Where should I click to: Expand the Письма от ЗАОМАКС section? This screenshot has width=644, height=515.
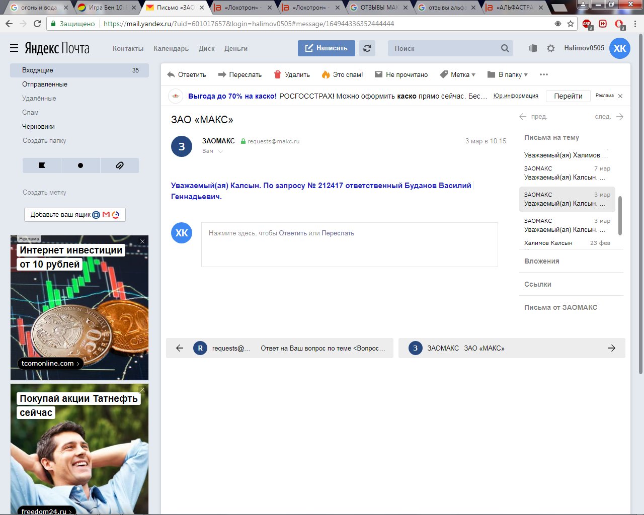tap(560, 307)
